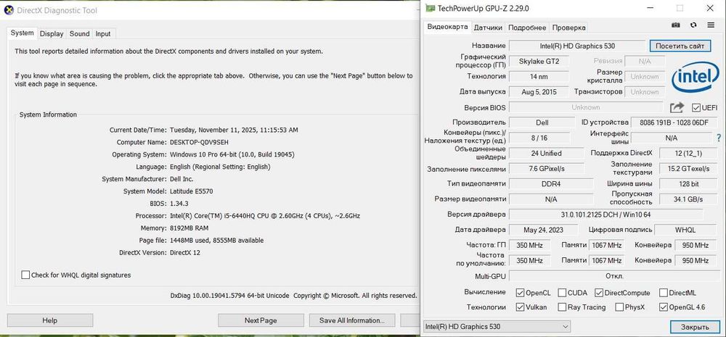Click May 24, 2023 driver date field
This screenshot has height=337, width=726.
click(x=543, y=230)
